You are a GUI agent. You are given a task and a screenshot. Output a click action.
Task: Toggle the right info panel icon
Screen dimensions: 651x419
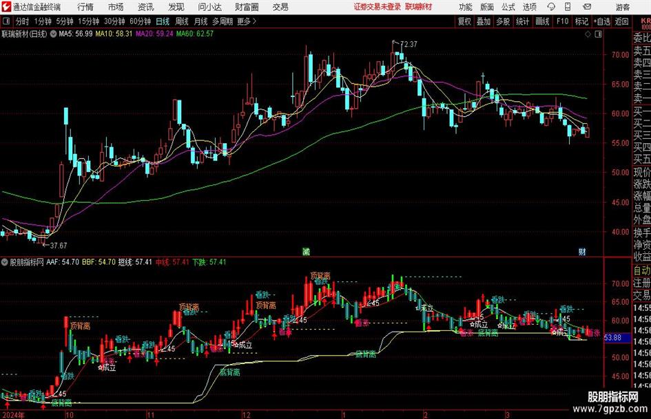pos(598,34)
